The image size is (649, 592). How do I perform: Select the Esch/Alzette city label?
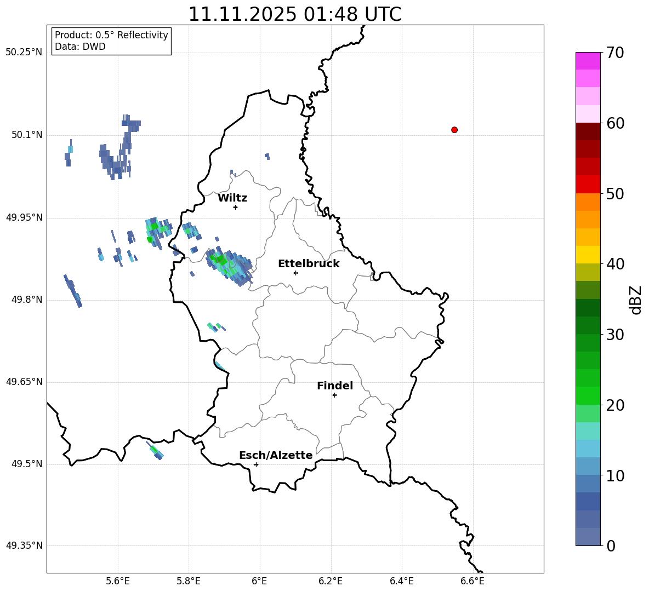click(276, 455)
